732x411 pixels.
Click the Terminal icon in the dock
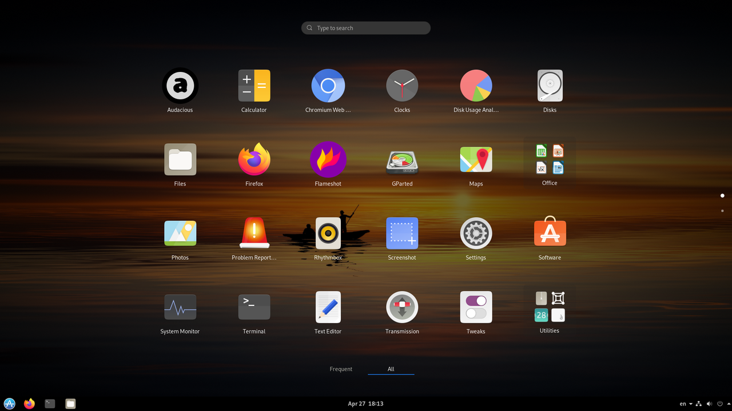click(50, 404)
